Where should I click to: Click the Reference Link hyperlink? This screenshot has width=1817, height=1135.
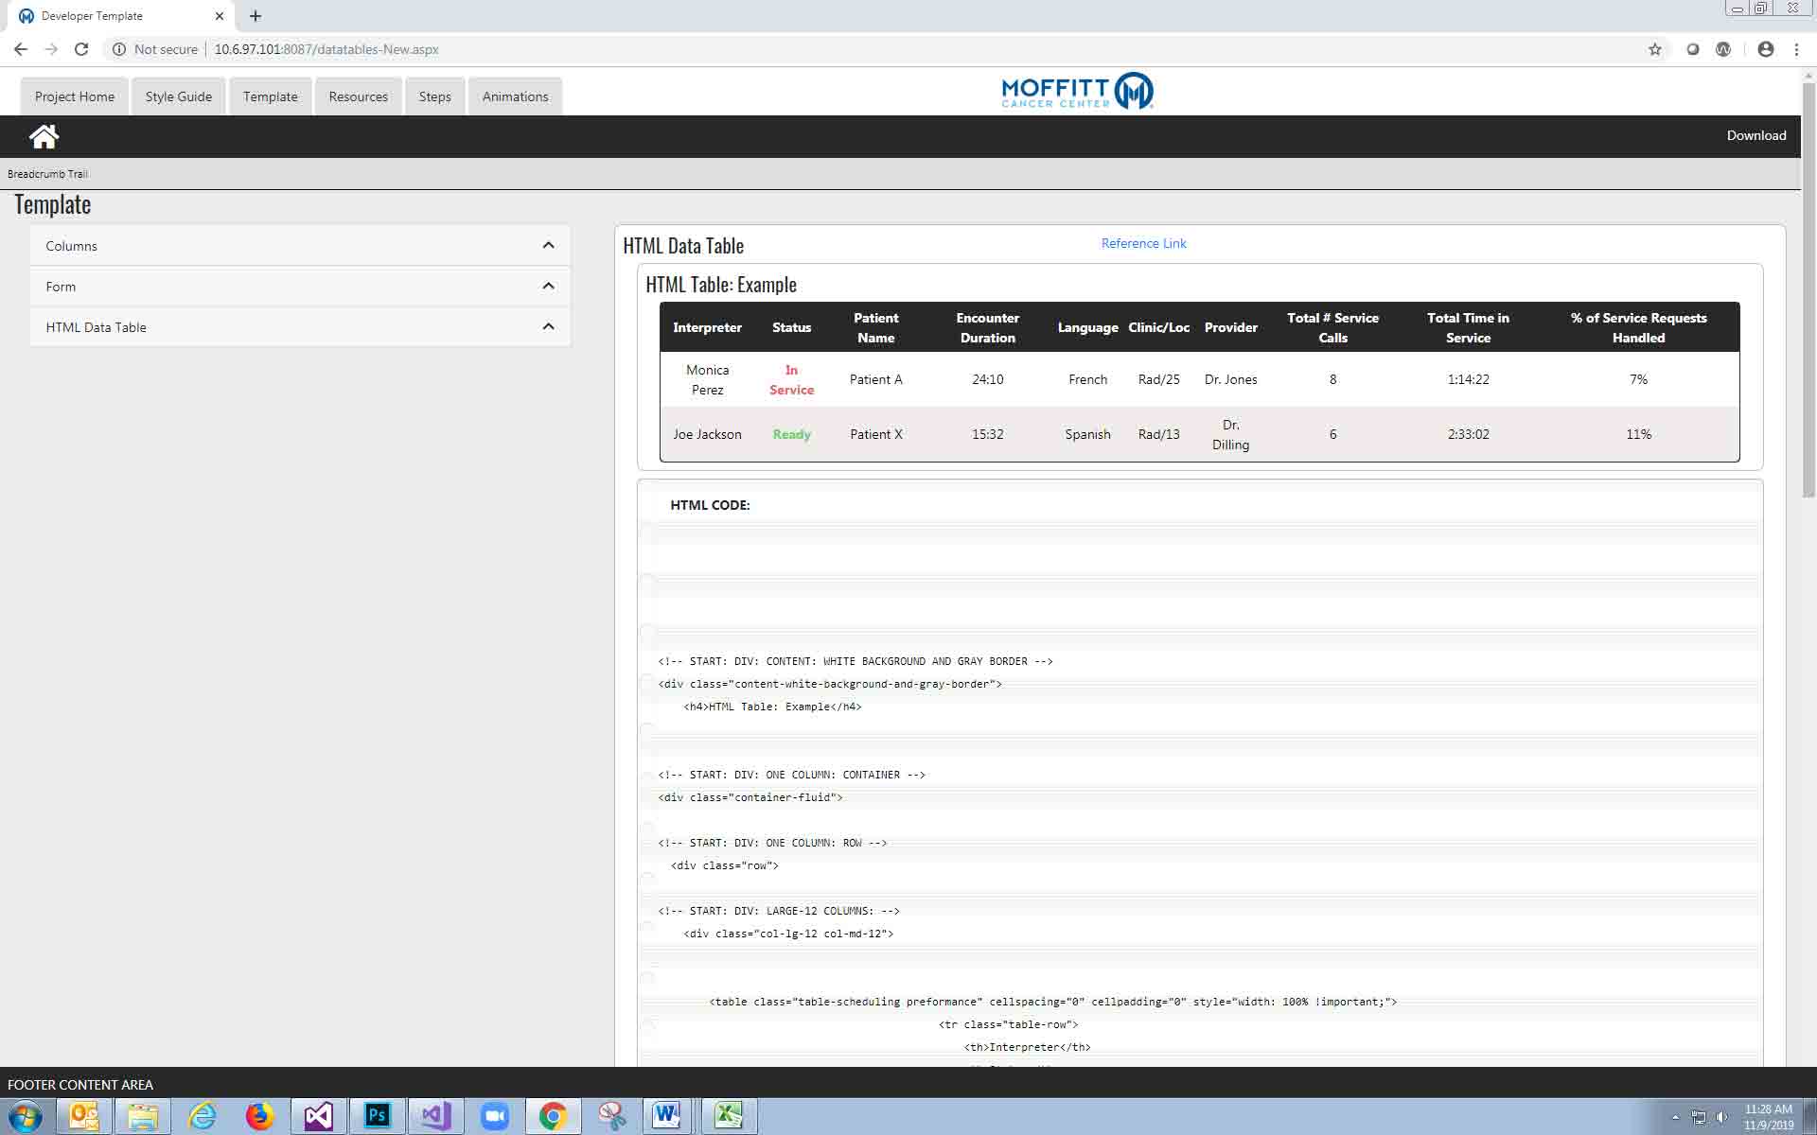tap(1143, 243)
